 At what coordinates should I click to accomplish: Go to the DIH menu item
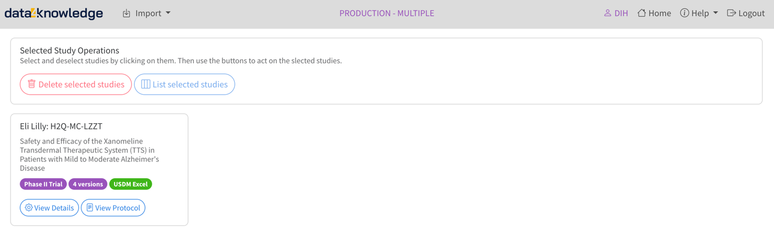621,13
